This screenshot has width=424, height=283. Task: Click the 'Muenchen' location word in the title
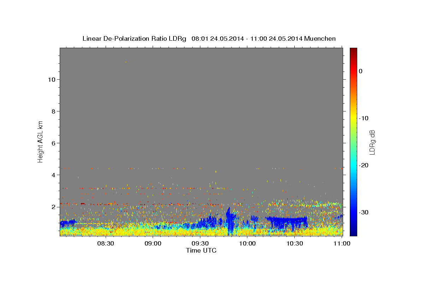point(319,39)
